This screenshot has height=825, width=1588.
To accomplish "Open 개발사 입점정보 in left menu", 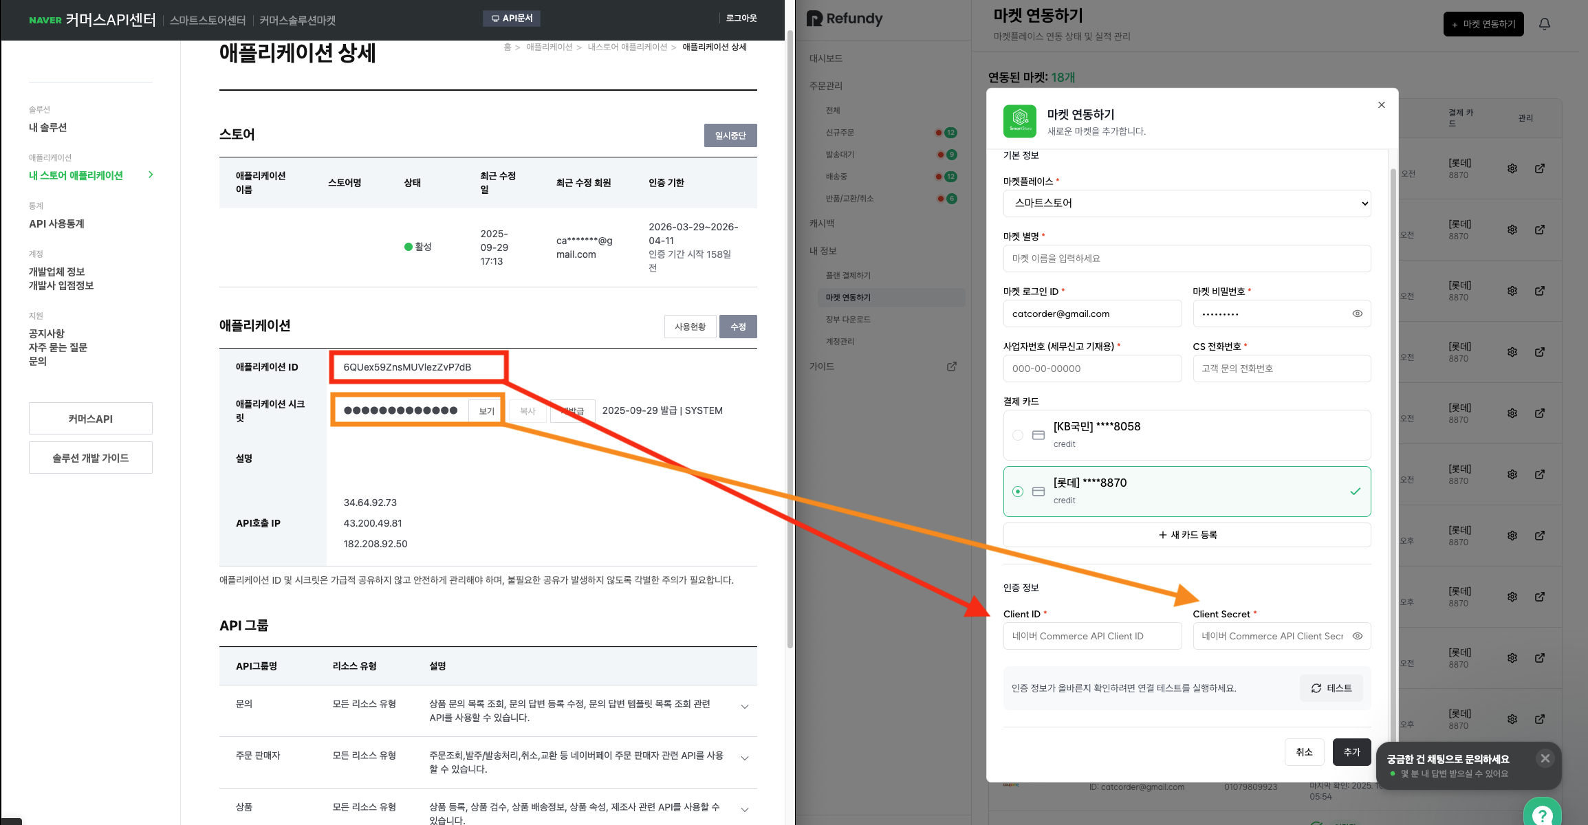I will click(x=61, y=285).
